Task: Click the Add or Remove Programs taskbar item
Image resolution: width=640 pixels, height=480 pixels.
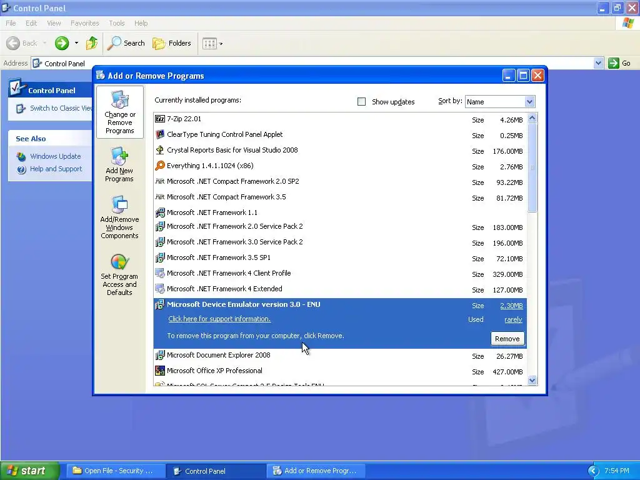Action: pyautogui.click(x=316, y=471)
